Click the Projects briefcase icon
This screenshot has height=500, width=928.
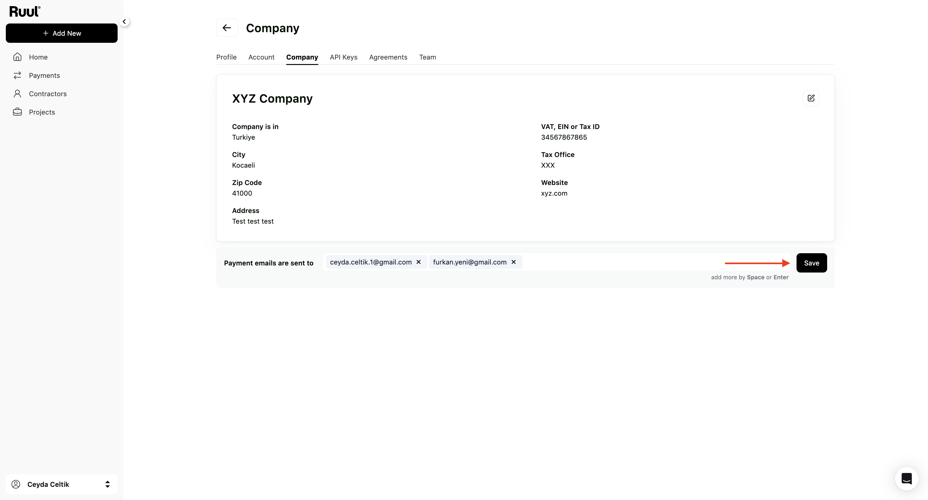pos(17,112)
